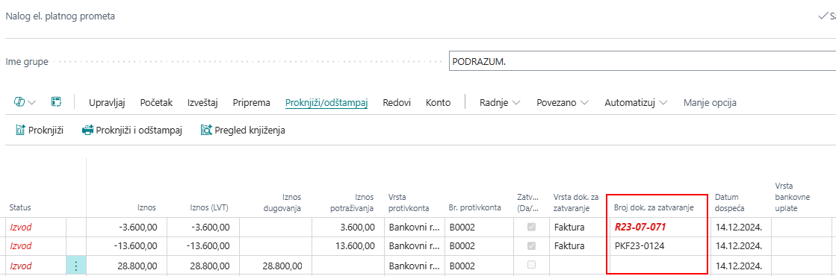Click the Iznos (LVT) column header
Image resolution: width=836 pixels, height=276 pixels.
[x=210, y=208]
